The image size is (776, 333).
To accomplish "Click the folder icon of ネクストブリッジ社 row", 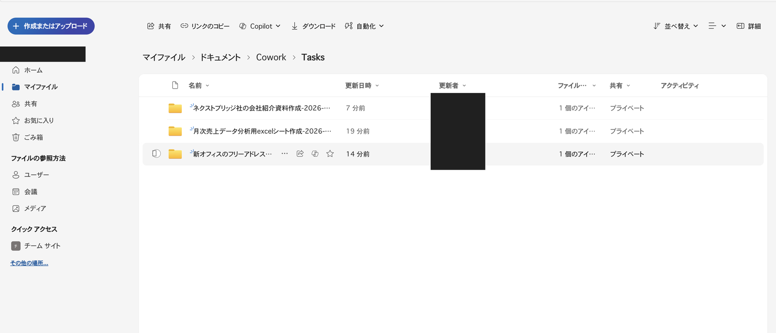I will [175, 108].
